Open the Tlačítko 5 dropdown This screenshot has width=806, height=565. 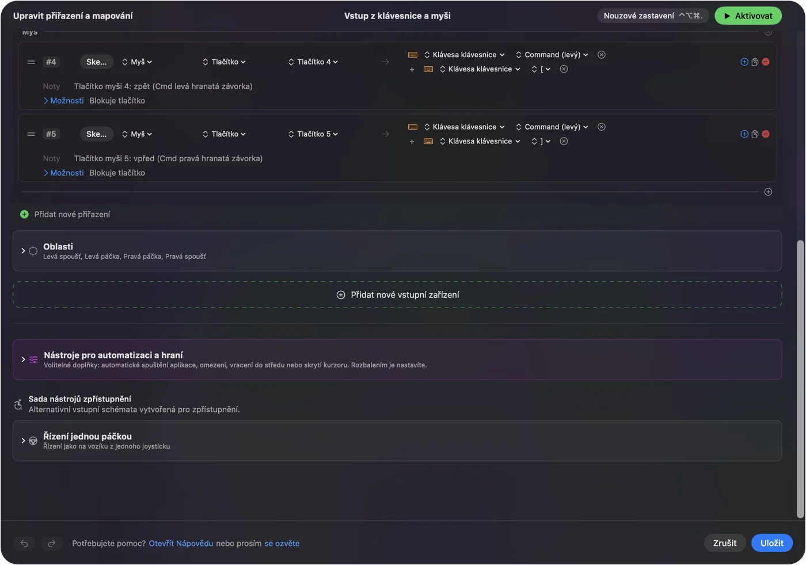coord(313,134)
